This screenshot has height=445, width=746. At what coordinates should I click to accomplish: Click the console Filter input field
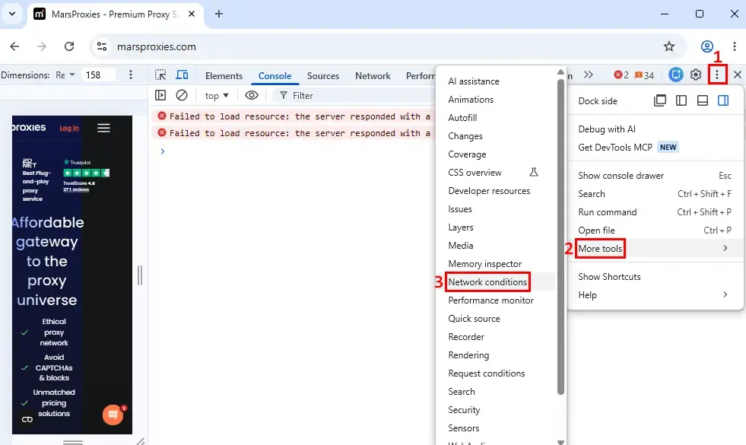tap(352, 96)
